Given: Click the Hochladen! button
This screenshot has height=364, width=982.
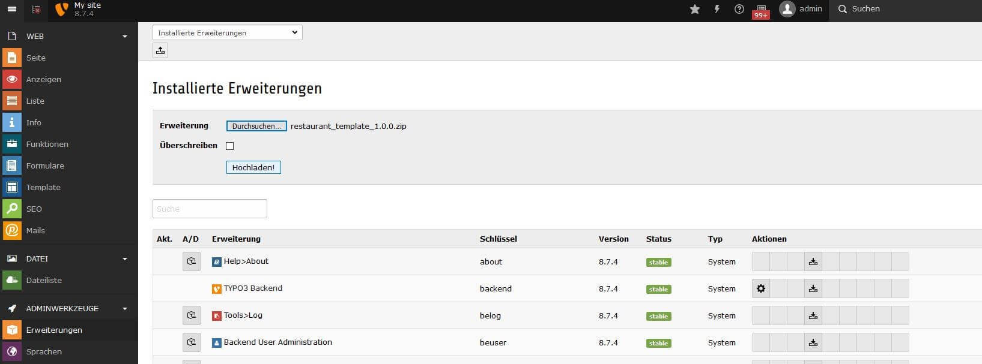Looking at the screenshot, I should click(253, 167).
